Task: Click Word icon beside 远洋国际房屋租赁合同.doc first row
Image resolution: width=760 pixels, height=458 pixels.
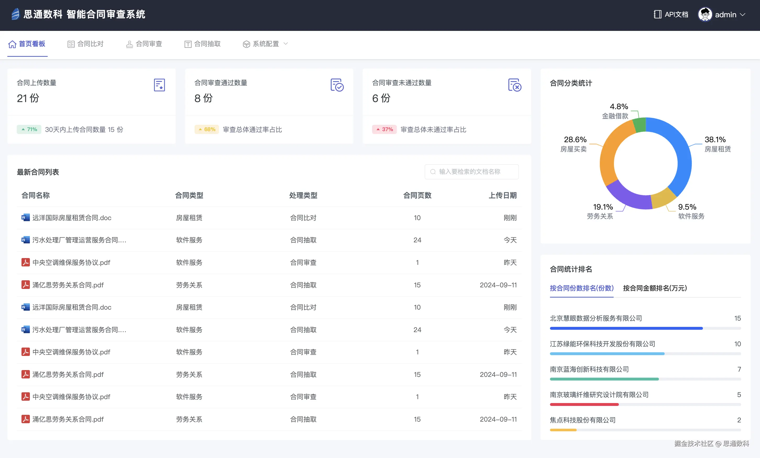Action: (x=25, y=217)
